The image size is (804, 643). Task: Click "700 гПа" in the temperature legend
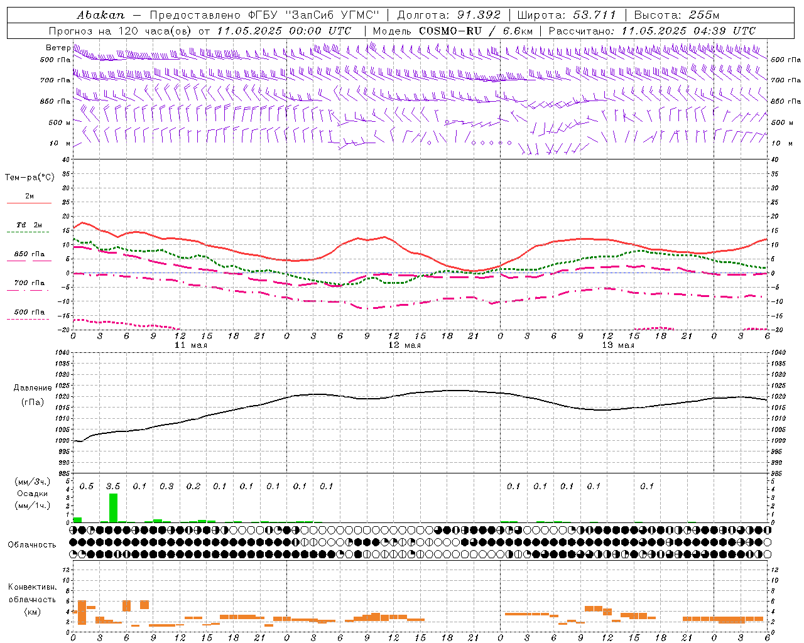pos(29,283)
